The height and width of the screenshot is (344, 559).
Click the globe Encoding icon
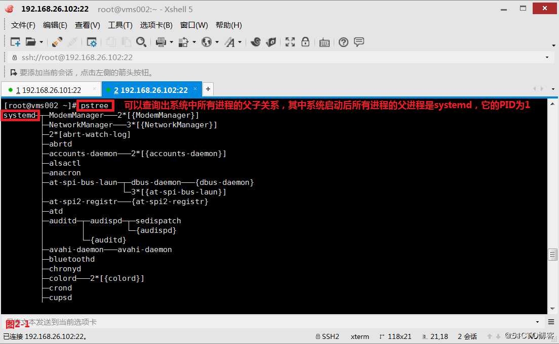tap(207, 42)
